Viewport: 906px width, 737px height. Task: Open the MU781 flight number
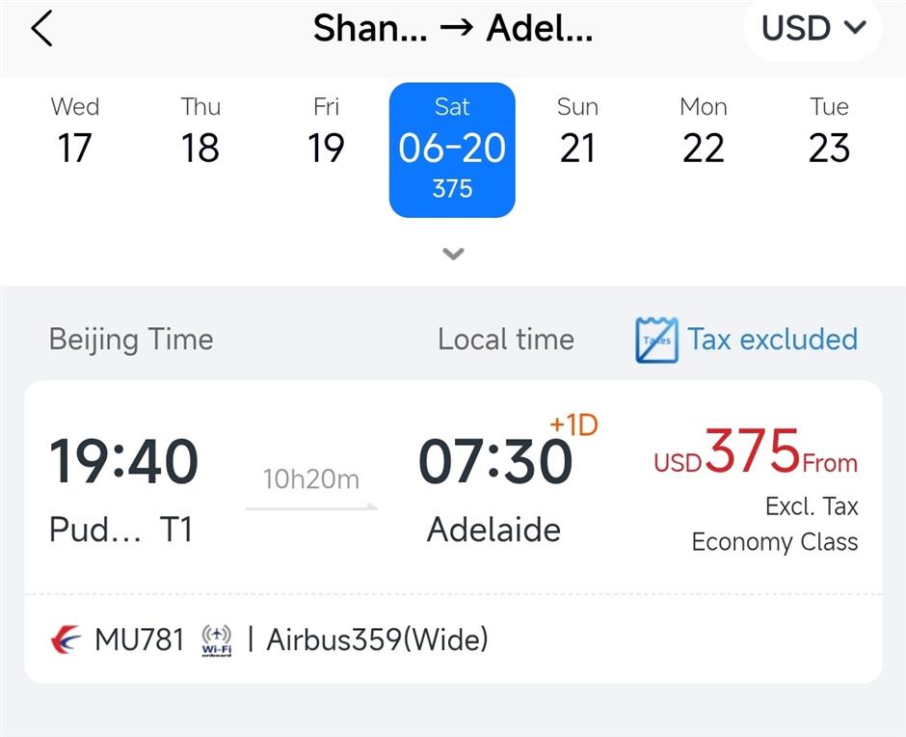pyautogui.click(x=139, y=640)
